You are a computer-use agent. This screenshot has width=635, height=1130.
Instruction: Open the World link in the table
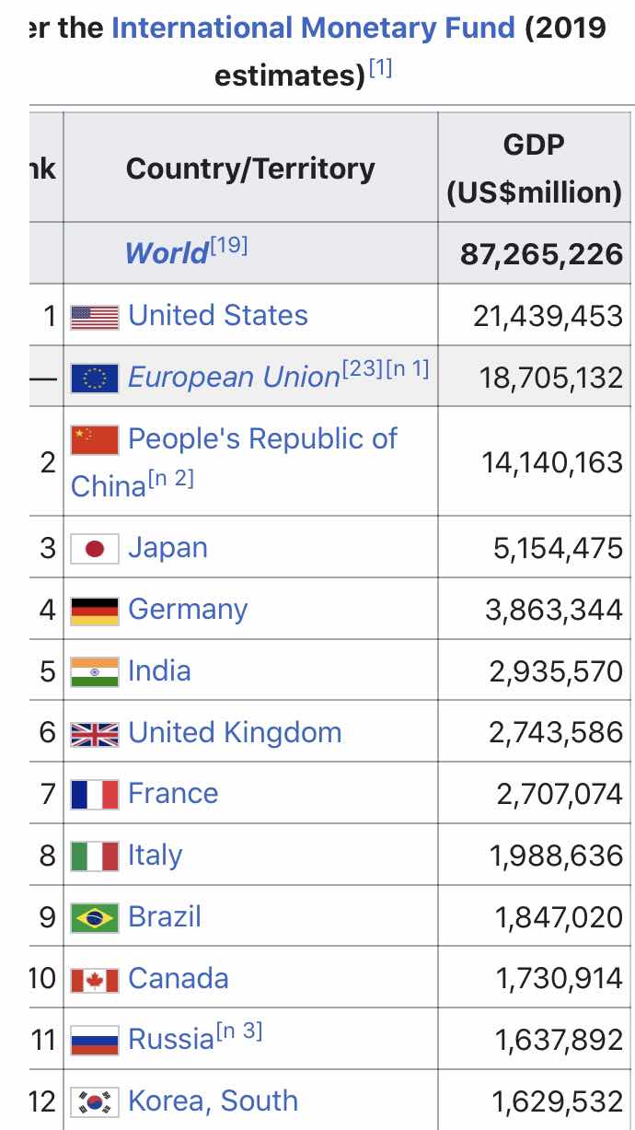coord(167,252)
